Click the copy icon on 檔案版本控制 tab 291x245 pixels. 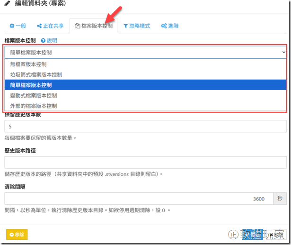[x=78, y=26]
